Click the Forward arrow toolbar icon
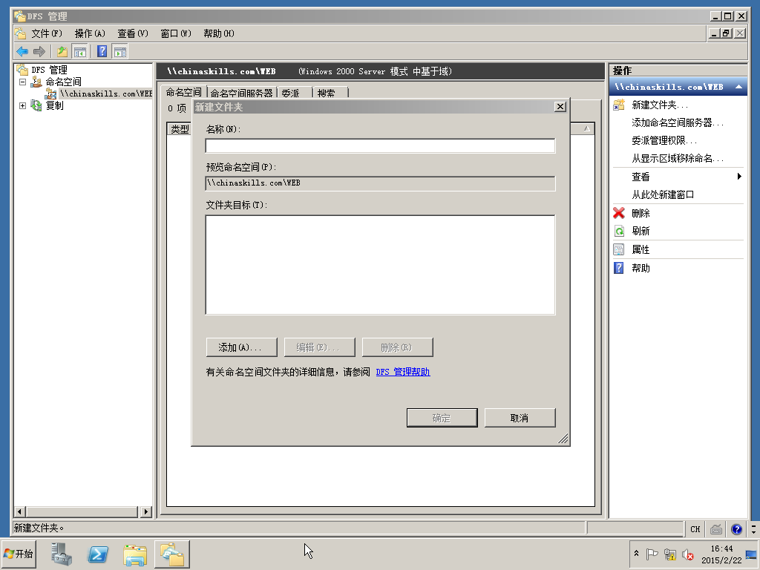Viewport: 760px width, 570px height. (39, 51)
